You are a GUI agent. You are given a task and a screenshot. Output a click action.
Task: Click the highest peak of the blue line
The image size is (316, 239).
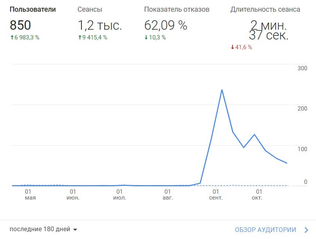point(222,90)
